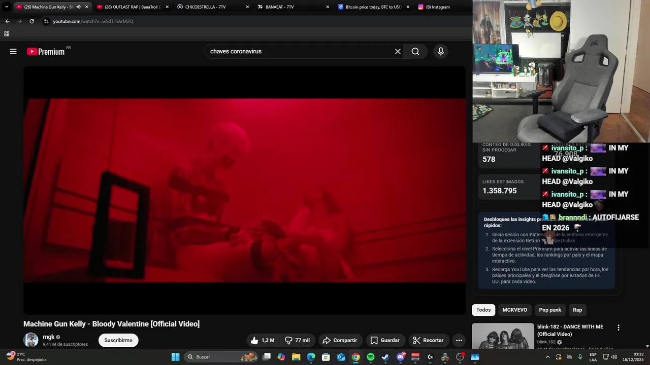Click the Windows taskbar Buscar search box

coord(221,357)
